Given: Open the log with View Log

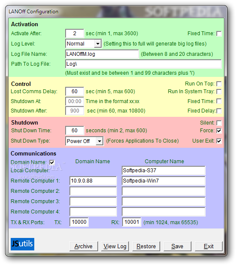Looking at the screenshot, I should (x=115, y=246).
